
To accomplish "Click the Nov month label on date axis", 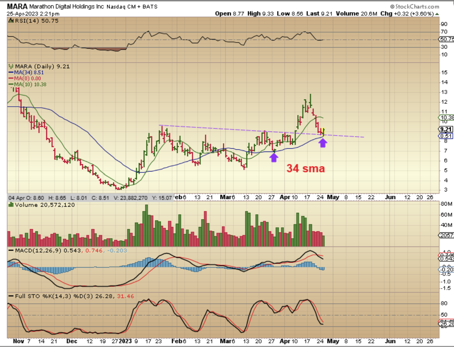I will [19, 341].
